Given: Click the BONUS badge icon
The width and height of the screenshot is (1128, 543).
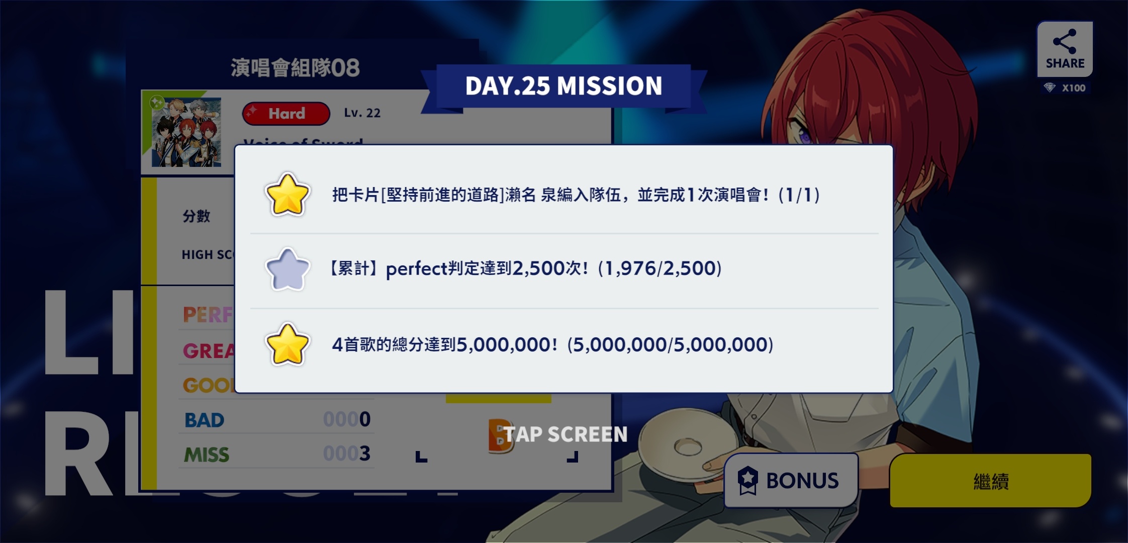Looking at the screenshot, I should pos(747,480).
